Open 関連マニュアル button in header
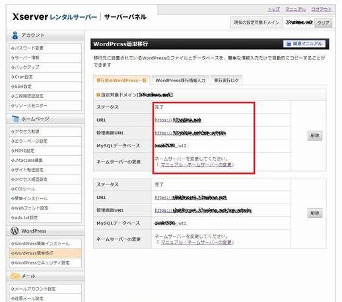The width and height of the screenshot is (342, 302). 305,44
